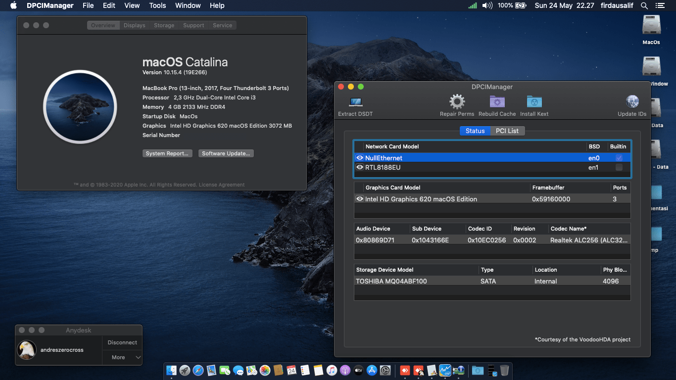This screenshot has height=380, width=676.
Task: Click the Software Update button
Action: click(226, 153)
